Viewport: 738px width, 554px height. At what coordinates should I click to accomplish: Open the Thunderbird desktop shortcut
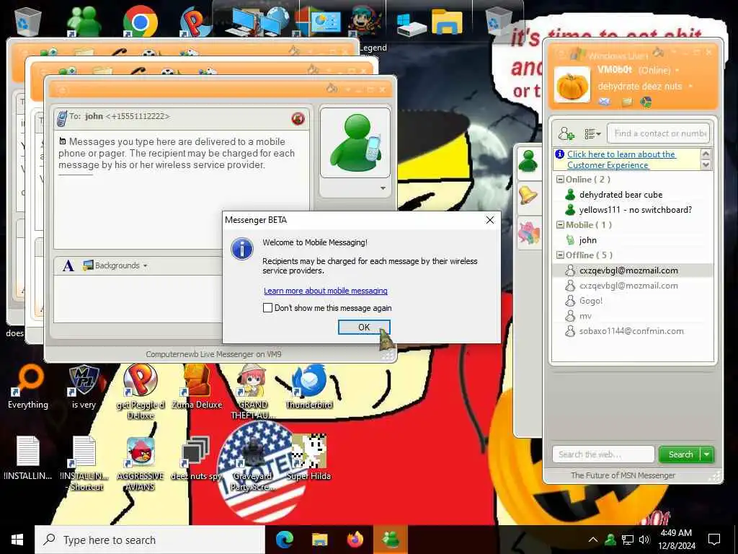(309, 387)
